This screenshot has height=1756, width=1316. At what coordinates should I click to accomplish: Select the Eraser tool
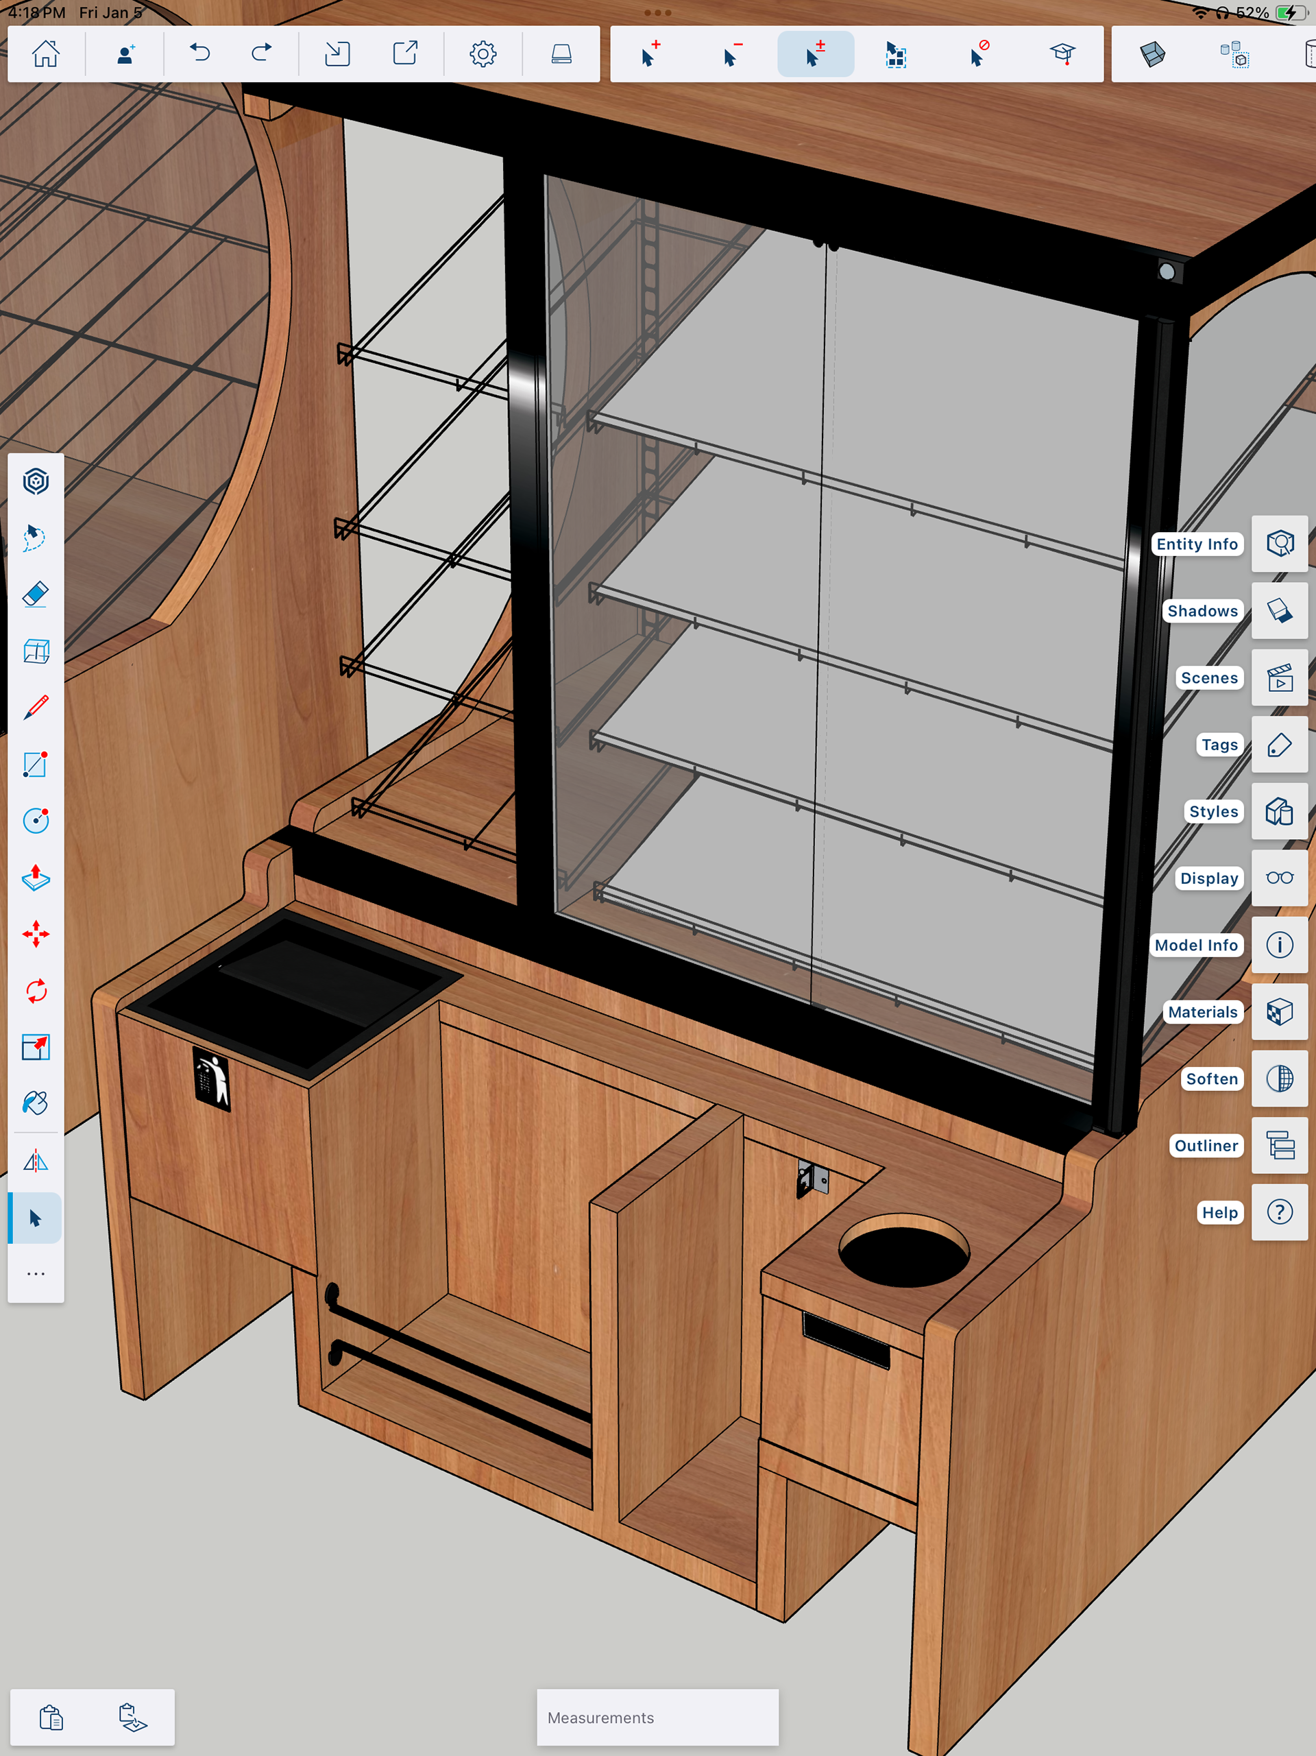click(36, 594)
